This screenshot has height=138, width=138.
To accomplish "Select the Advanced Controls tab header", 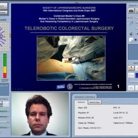I will 85,97.
